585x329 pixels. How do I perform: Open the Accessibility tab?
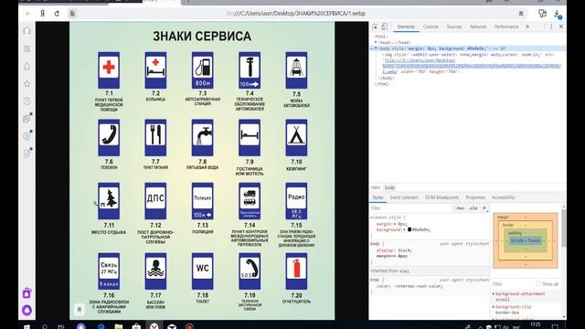click(503, 197)
